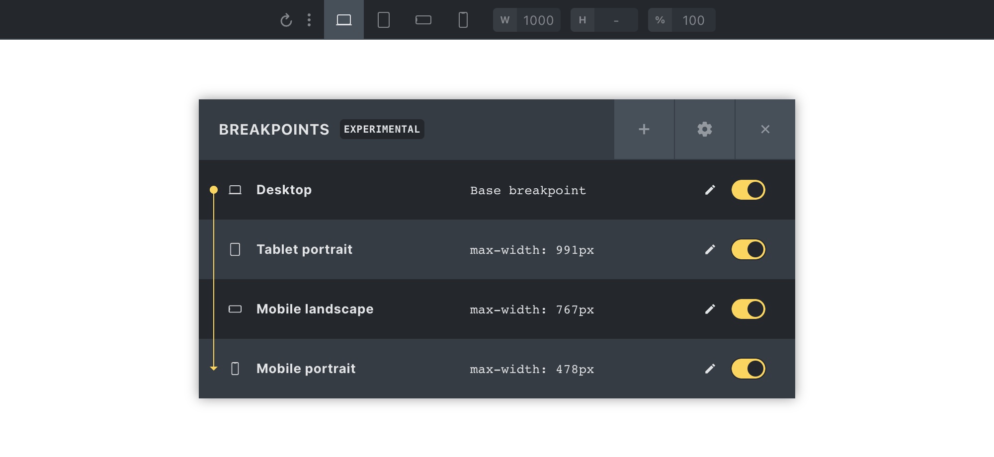
Task: Toggle off the Desktop breakpoint switch
Action: pos(748,190)
